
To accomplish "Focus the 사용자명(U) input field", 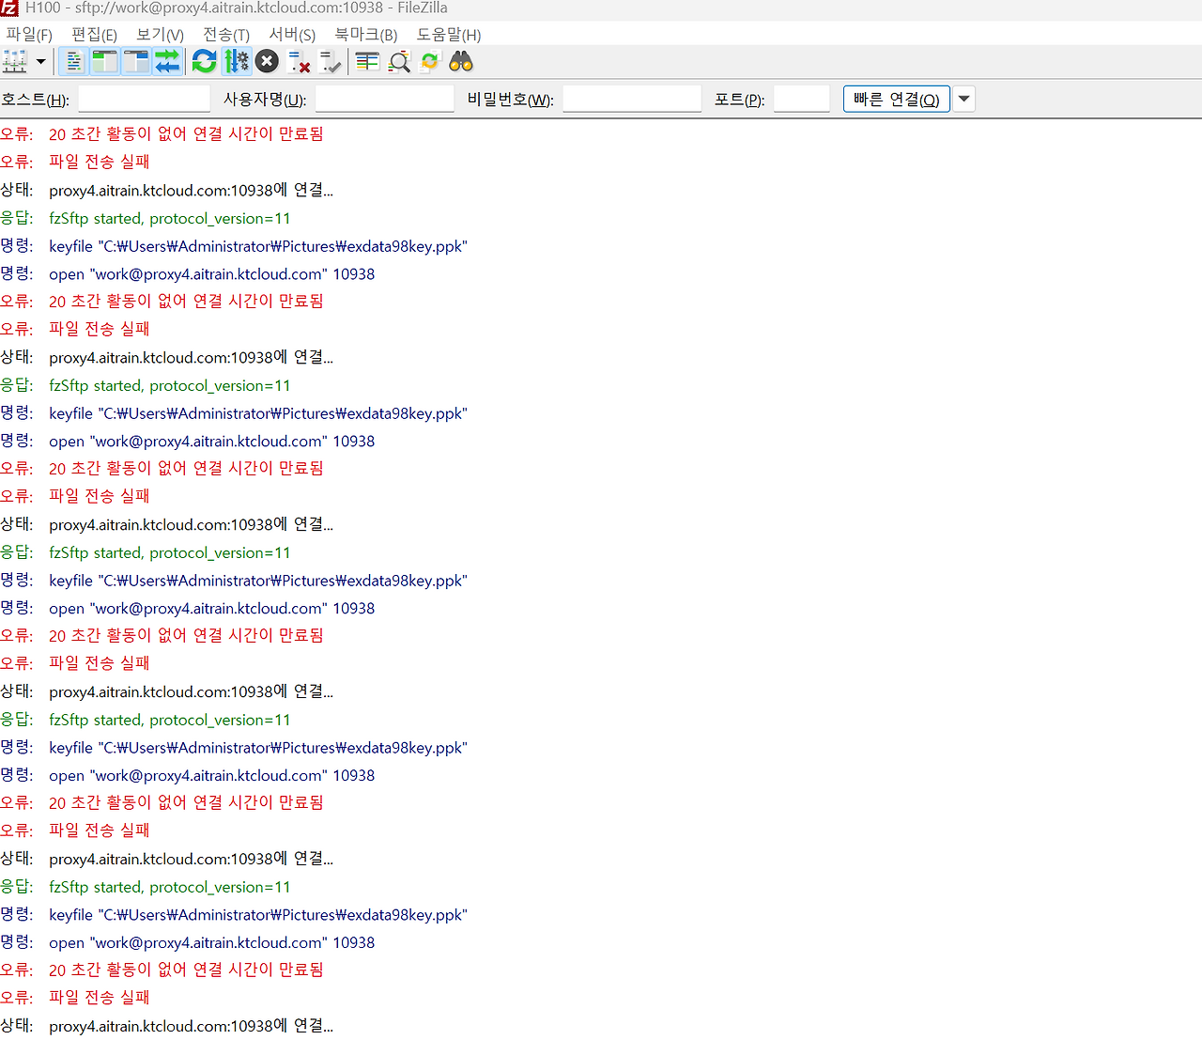I will pyautogui.click(x=385, y=99).
